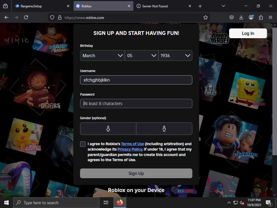
Task: Click the SpongeBob game thumbnail
Action: click(247, 90)
